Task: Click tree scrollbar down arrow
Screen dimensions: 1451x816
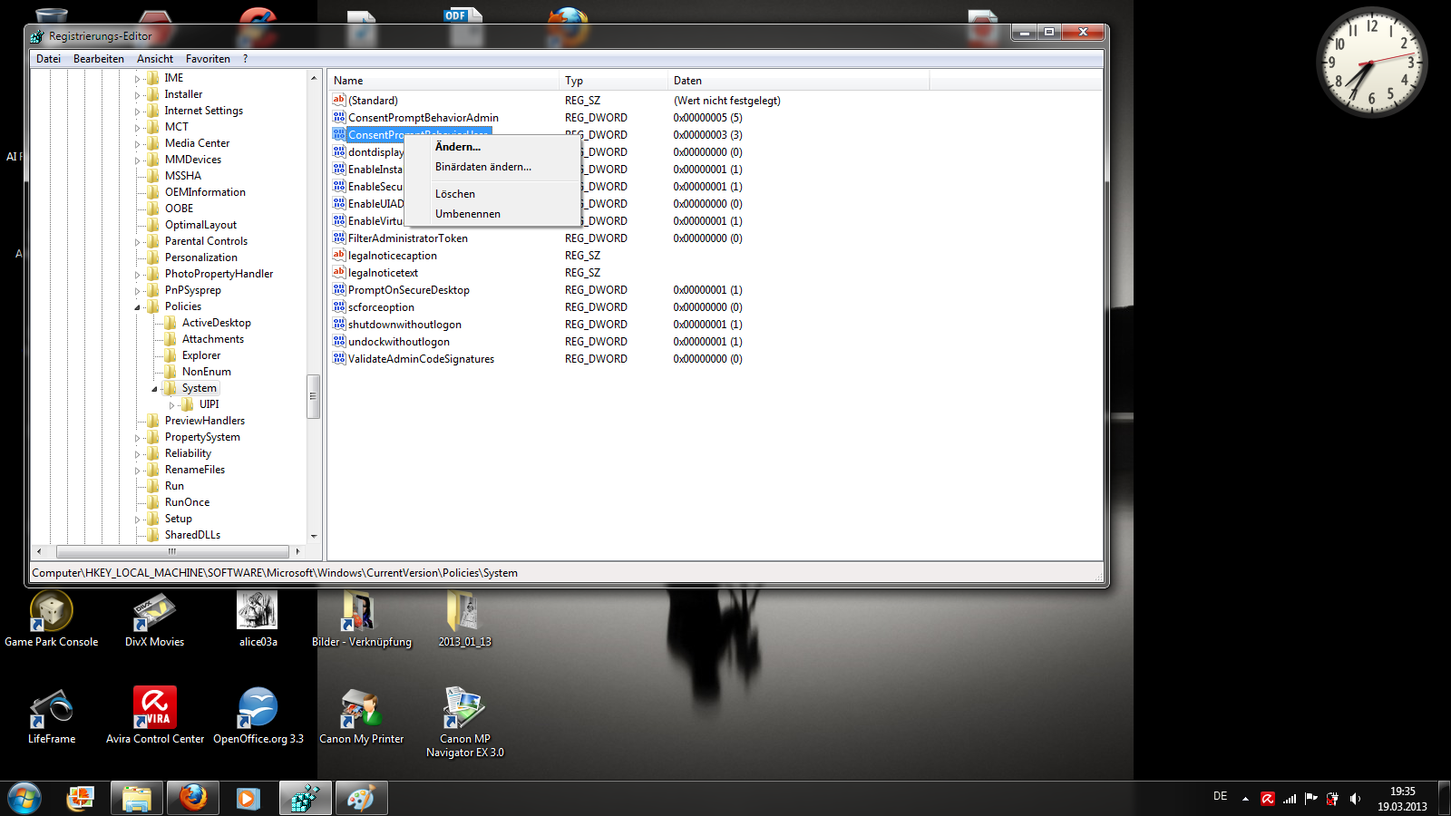Action: coord(314,536)
